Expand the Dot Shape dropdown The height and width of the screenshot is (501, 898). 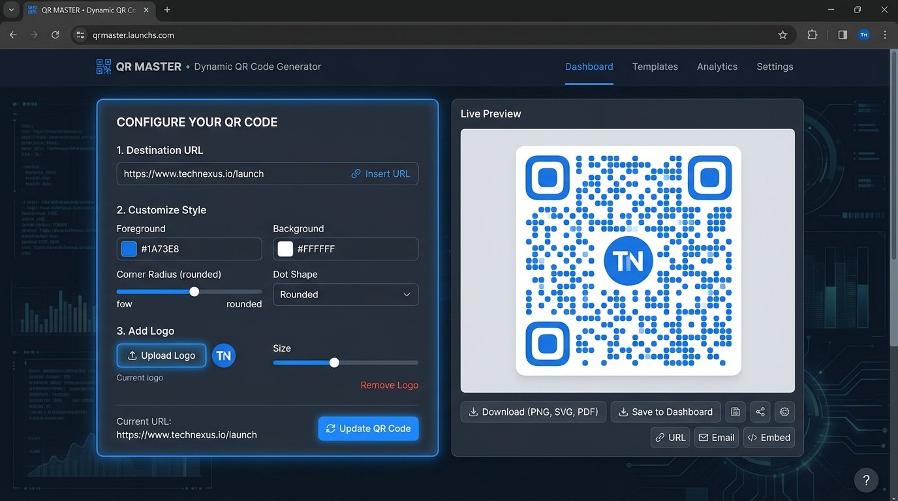click(345, 294)
